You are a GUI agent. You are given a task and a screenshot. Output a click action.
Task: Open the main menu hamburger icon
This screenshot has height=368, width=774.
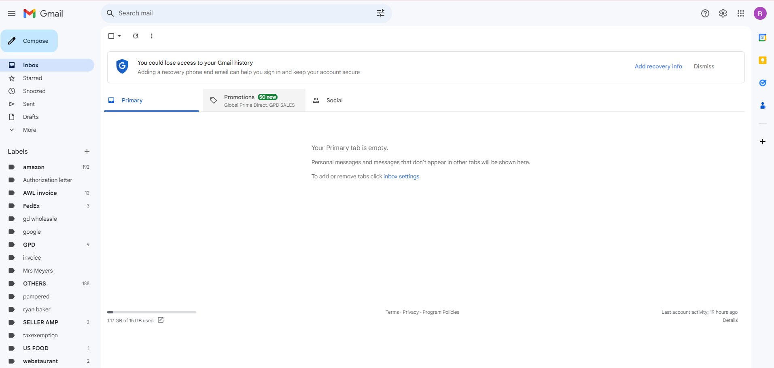tap(12, 13)
